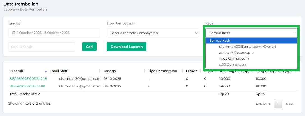Click the calendar icon in the Tanggal field
Screen dimensions: 305x116
click(x=13, y=33)
